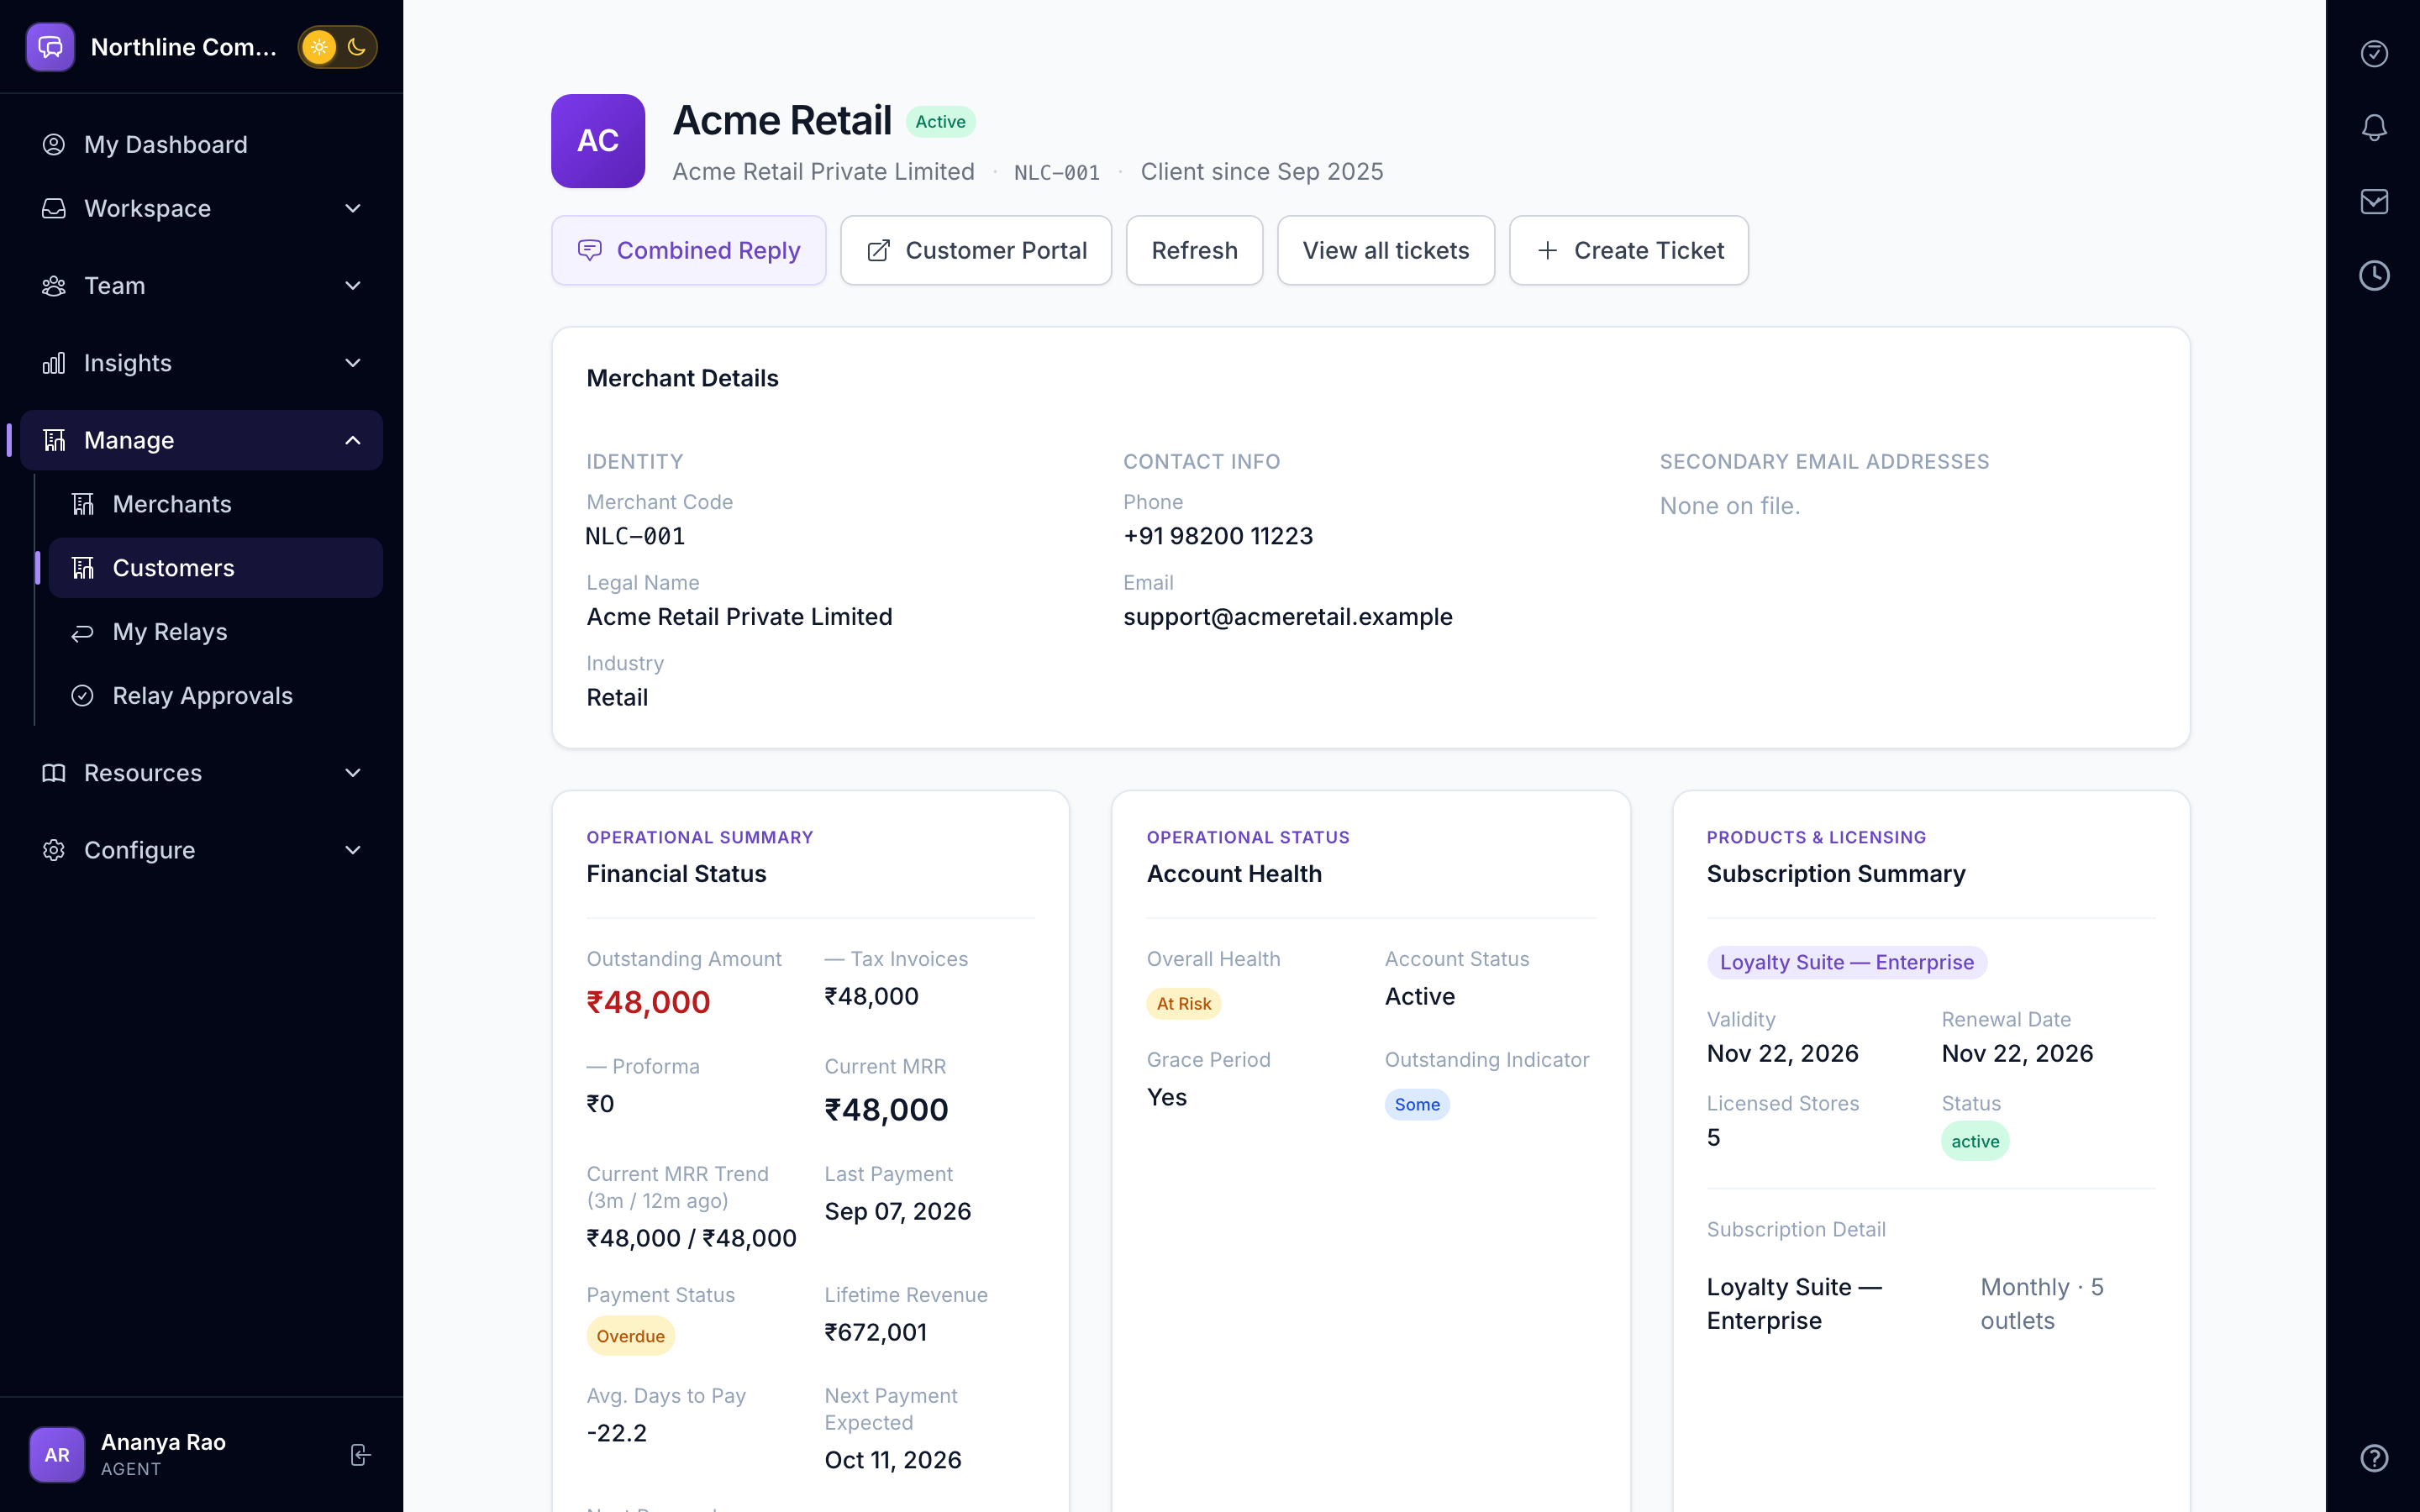Open the history clock icon
Viewport: 2420px width, 1512px height.
tap(2374, 275)
